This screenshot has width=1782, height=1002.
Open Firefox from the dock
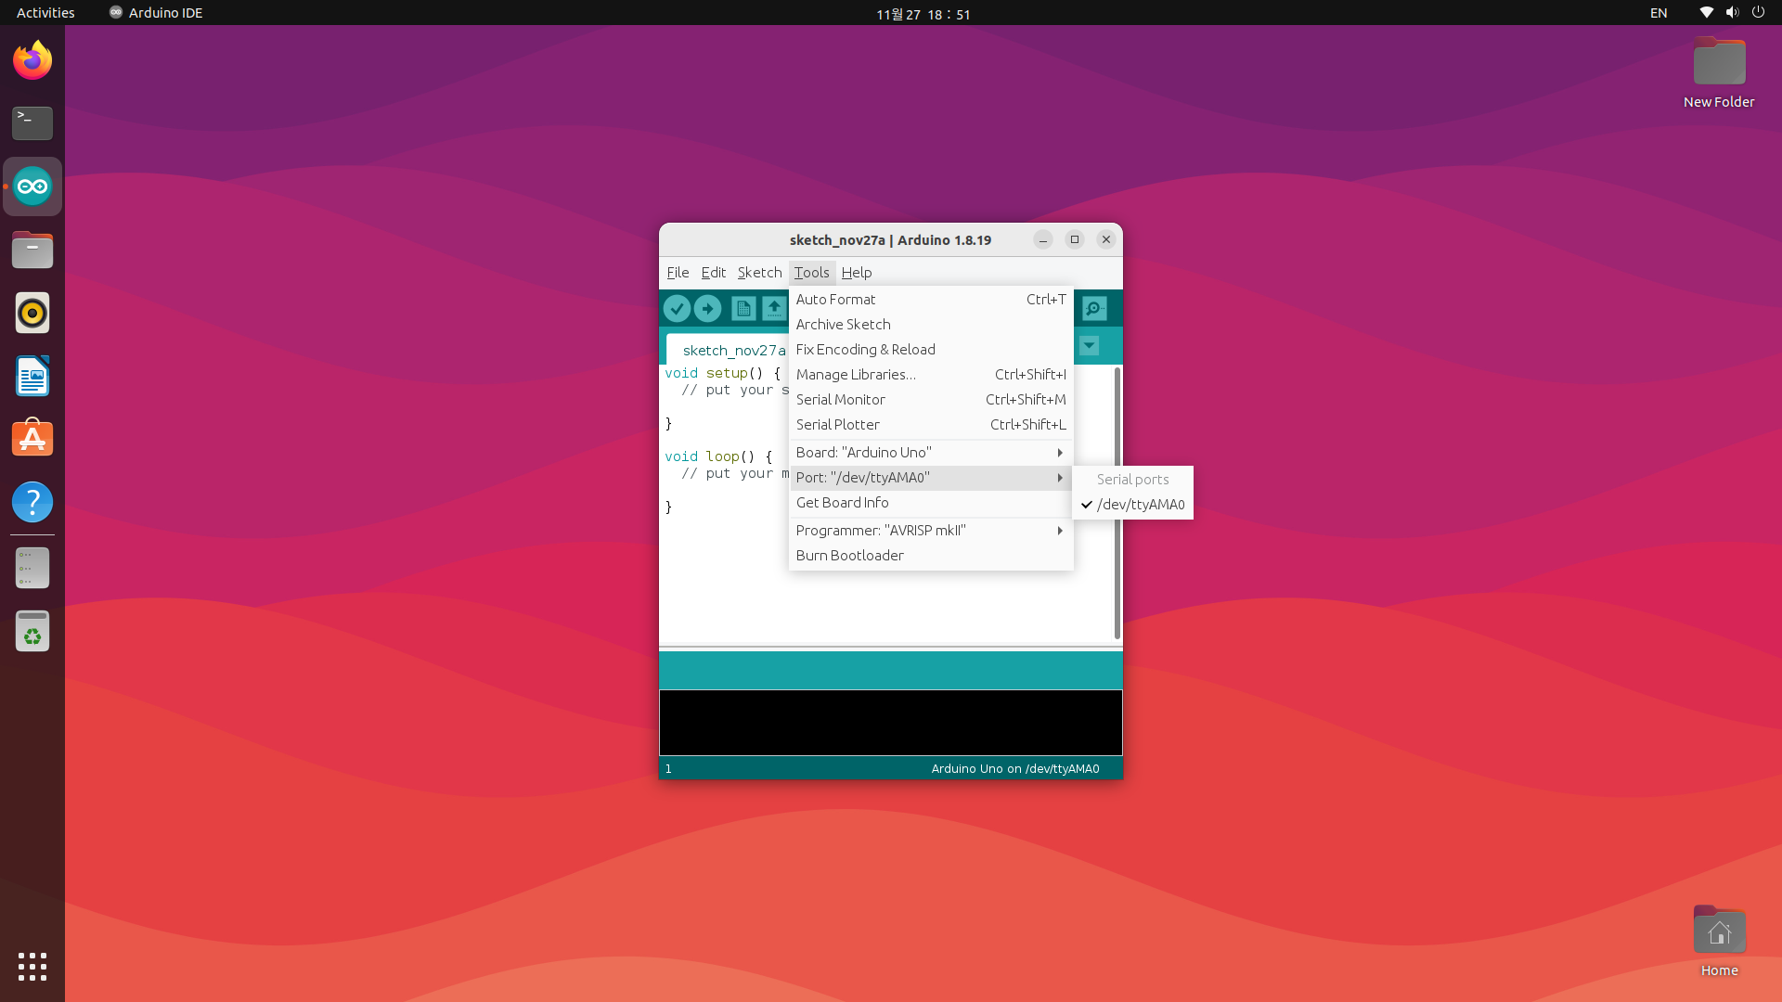point(32,61)
